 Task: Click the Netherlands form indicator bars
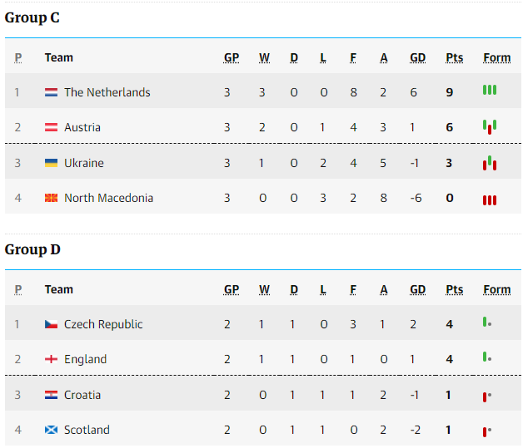coord(490,90)
